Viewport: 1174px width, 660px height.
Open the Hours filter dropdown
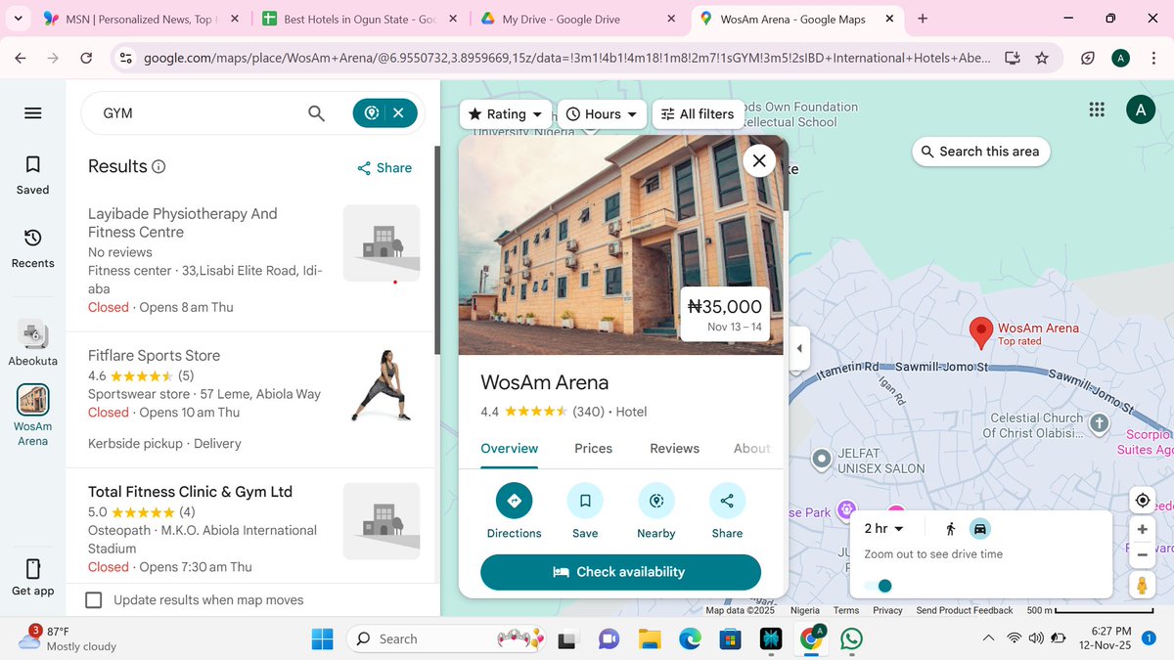[603, 113]
